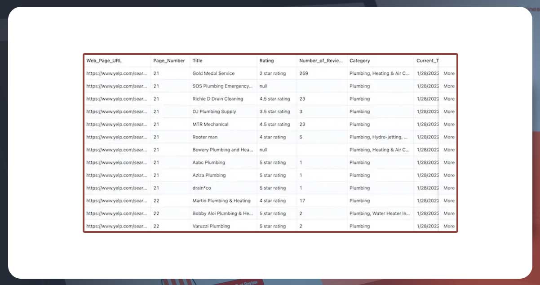Click page number 21 for Aabc Plumbing
The height and width of the screenshot is (285, 540).
(156, 162)
